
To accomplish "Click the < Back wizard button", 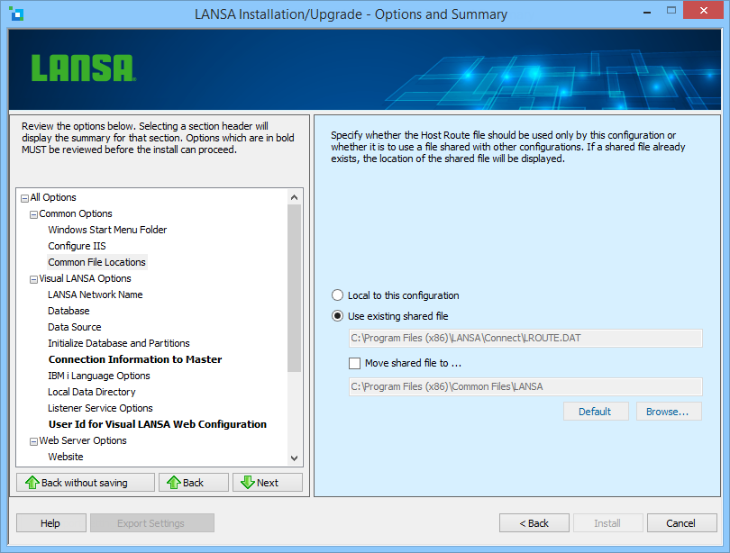I will click(x=534, y=522).
